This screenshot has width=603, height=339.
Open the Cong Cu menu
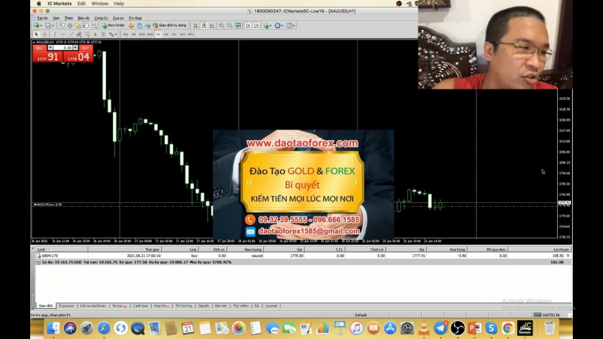[x=101, y=18]
